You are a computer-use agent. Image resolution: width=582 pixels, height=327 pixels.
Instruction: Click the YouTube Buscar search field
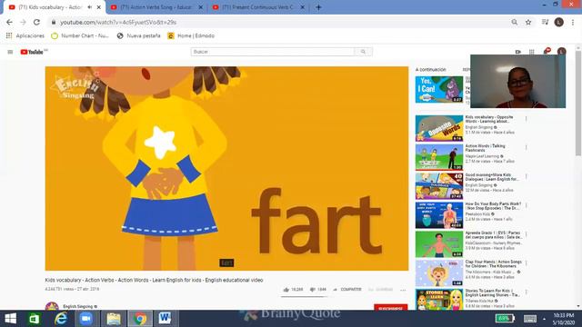coord(273,52)
